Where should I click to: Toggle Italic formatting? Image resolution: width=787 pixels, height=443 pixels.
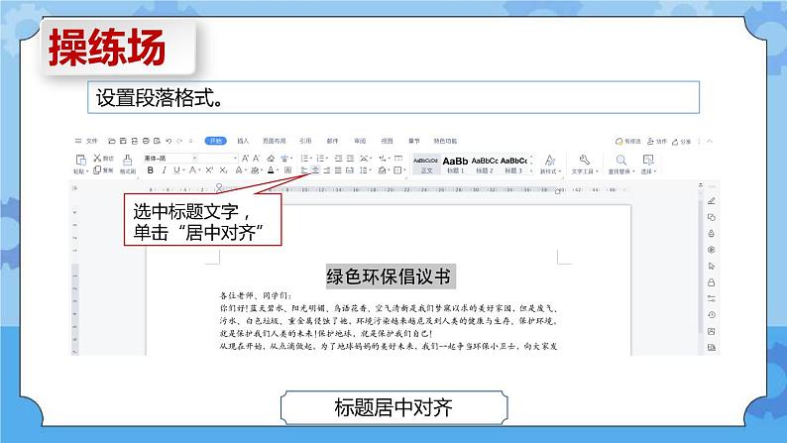tap(165, 170)
